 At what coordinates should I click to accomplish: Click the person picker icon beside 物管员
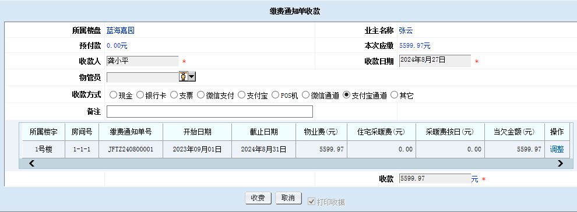click(183, 76)
